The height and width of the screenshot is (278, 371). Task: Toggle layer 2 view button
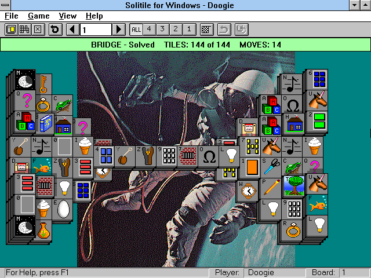(x=176, y=30)
